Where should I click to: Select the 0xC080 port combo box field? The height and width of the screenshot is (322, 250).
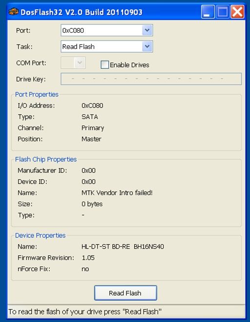(x=107, y=30)
